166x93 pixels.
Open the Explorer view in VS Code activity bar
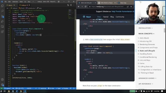pyautogui.click(x=2, y=6)
